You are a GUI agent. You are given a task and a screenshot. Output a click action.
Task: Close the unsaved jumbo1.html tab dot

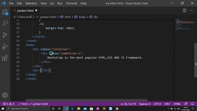click(36, 10)
